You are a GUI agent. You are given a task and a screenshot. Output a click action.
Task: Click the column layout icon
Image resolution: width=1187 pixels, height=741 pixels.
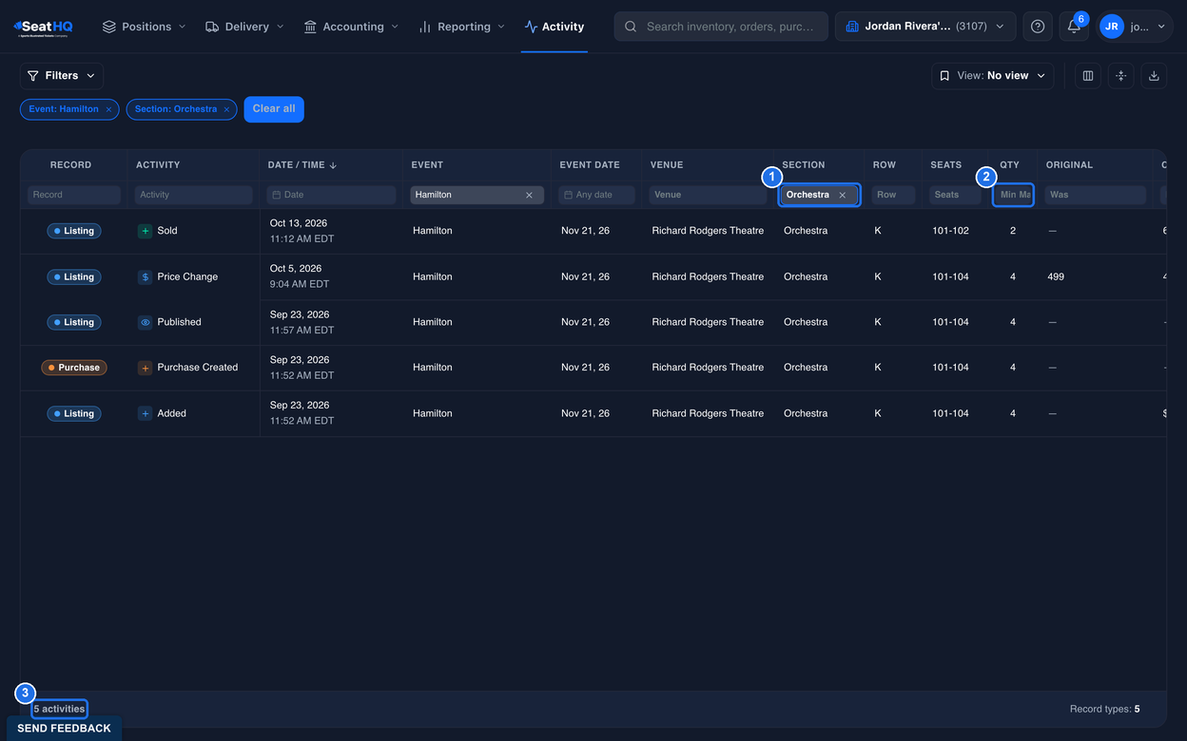[1088, 76]
